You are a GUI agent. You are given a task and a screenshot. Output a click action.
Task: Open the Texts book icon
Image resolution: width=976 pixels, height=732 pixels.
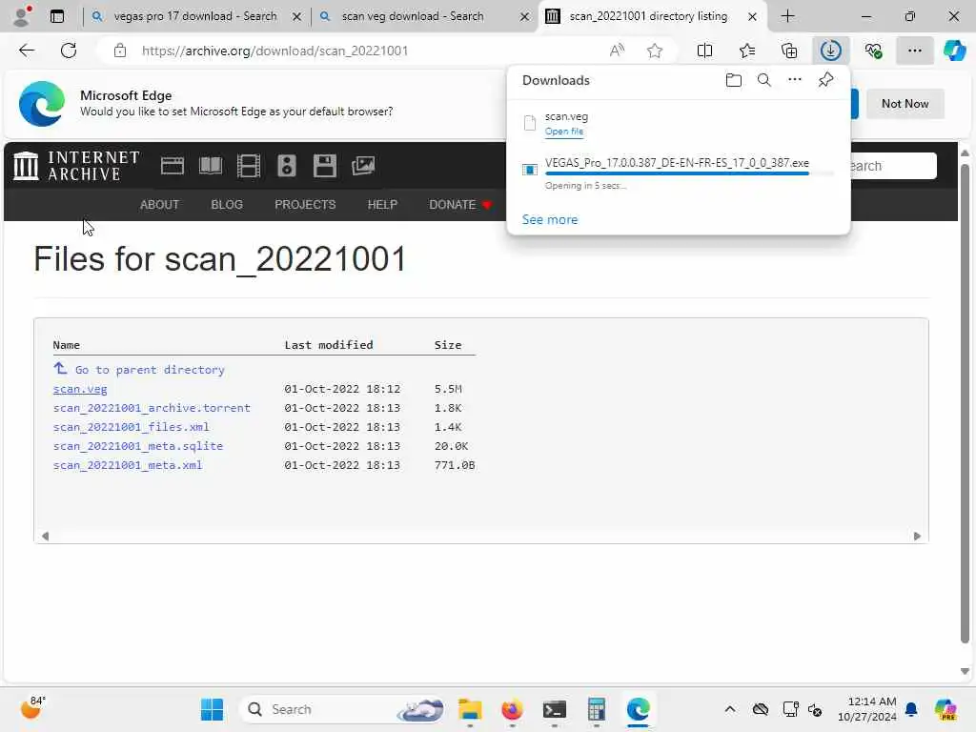(x=211, y=166)
